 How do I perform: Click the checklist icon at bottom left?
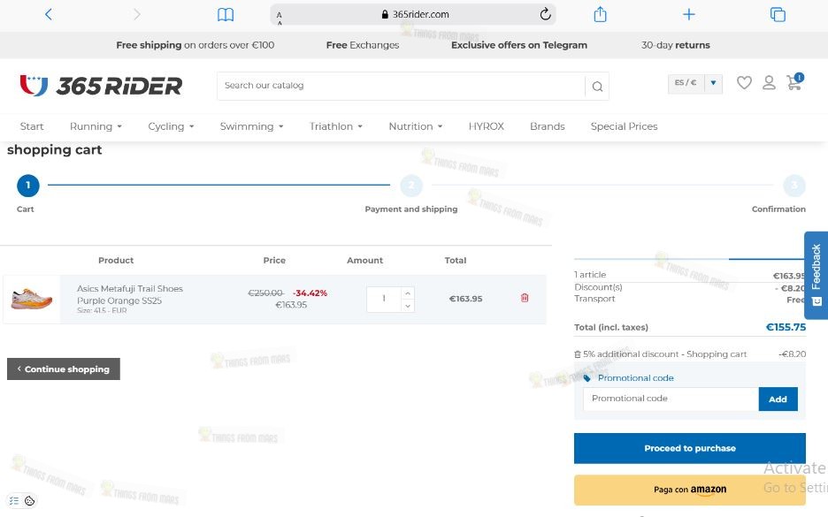tap(14, 500)
